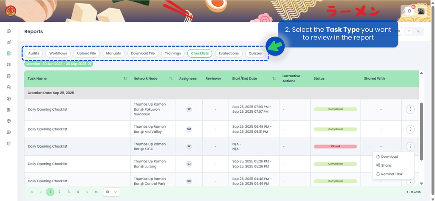Image resolution: width=435 pixels, height=201 pixels.
Task: Select the Trainings task type filter
Action: click(x=173, y=53)
